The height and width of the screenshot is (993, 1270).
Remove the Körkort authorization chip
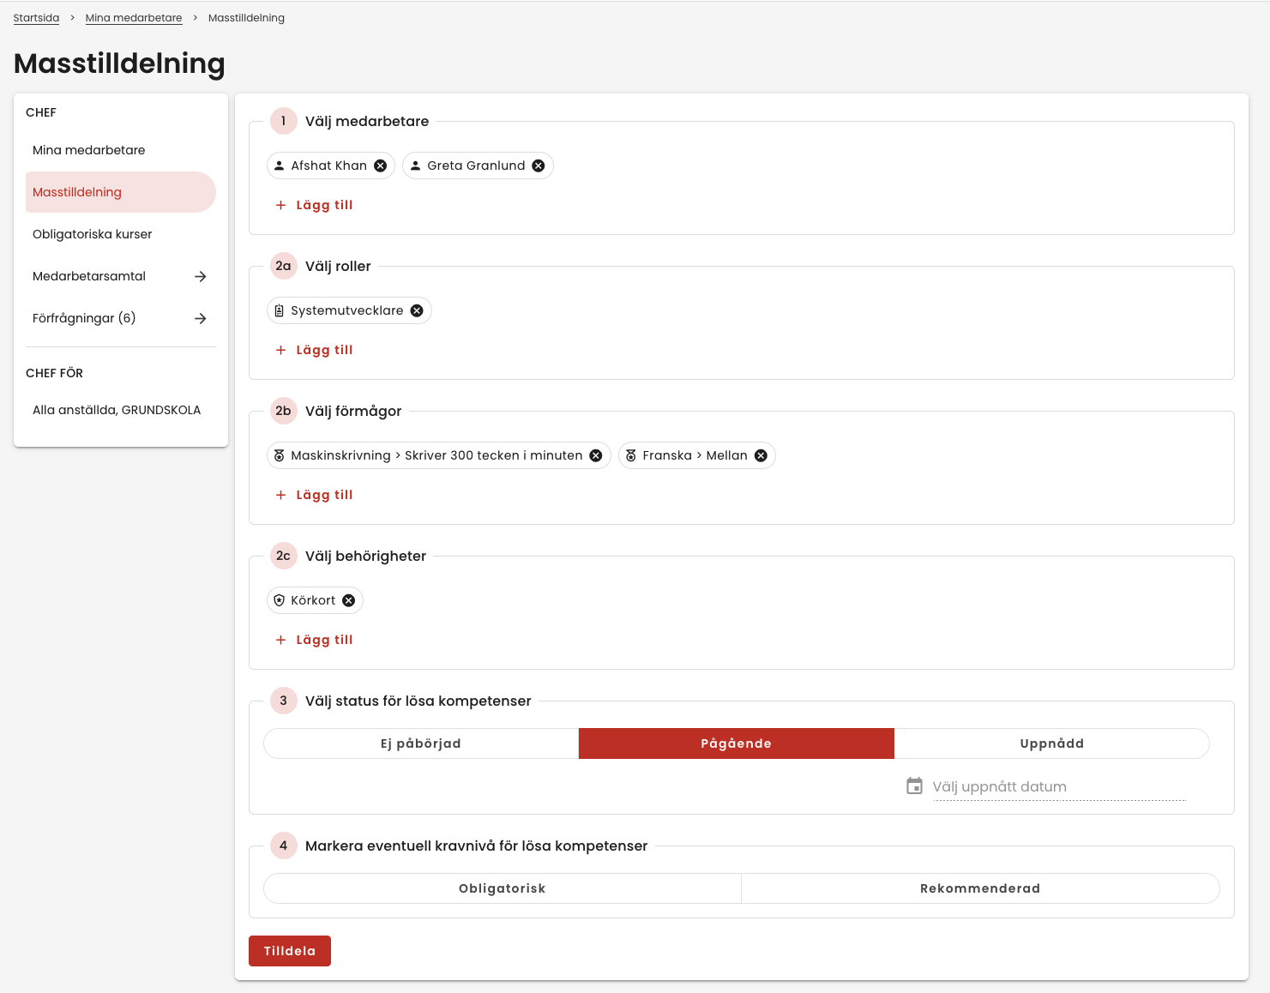[349, 600]
